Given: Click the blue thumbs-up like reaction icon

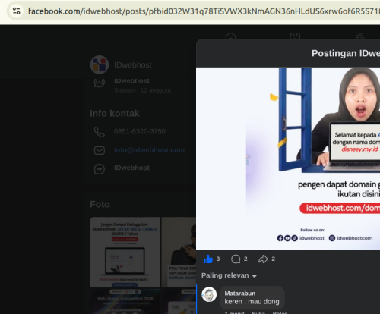Looking at the screenshot, I should tap(208, 259).
